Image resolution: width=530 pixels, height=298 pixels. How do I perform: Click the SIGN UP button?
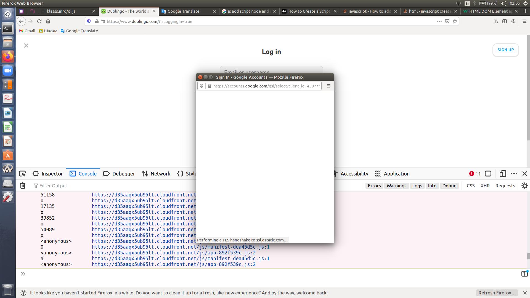tap(505, 50)
